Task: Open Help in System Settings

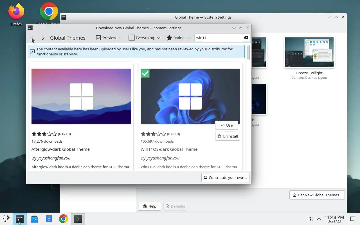Action: pyautogui.click(x=149, y=206)
